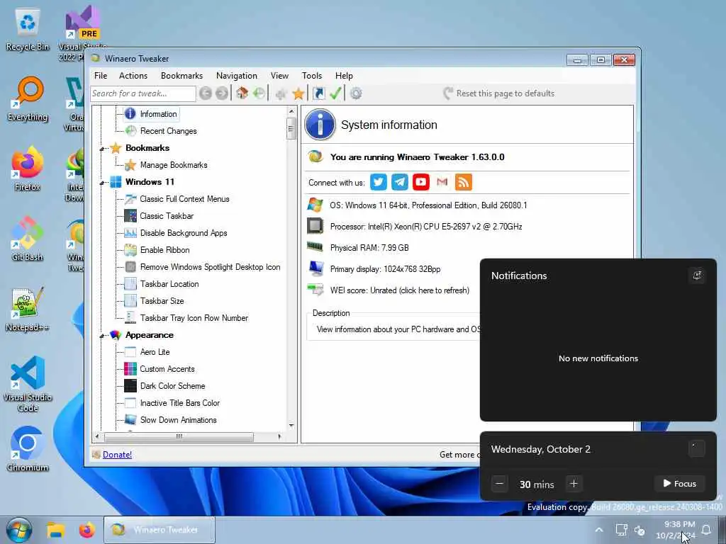Click tree horizontal scrollbar right arrow

pos(279,436)
